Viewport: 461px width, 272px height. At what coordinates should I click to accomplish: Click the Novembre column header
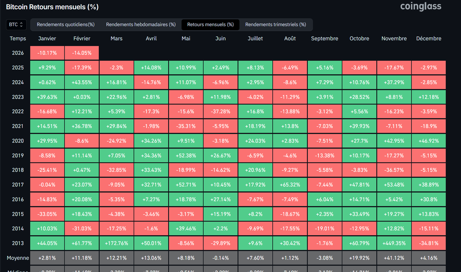(394, 38)
